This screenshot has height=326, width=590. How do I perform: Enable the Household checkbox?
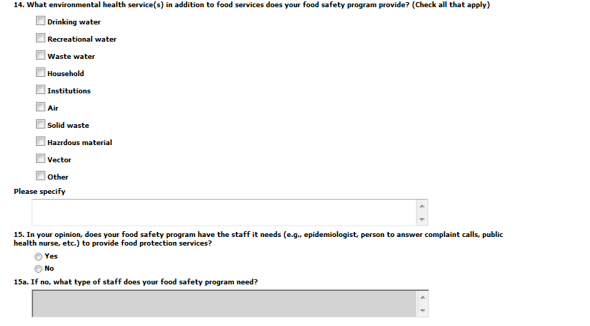40,73
